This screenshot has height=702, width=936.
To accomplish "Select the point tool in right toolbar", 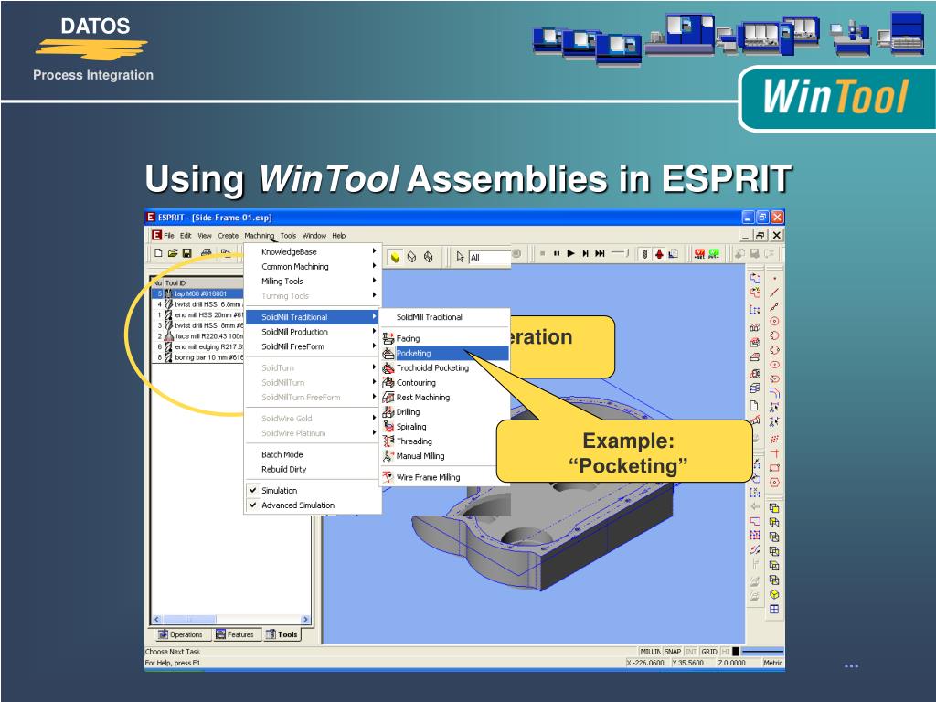I will pos(775,278).
